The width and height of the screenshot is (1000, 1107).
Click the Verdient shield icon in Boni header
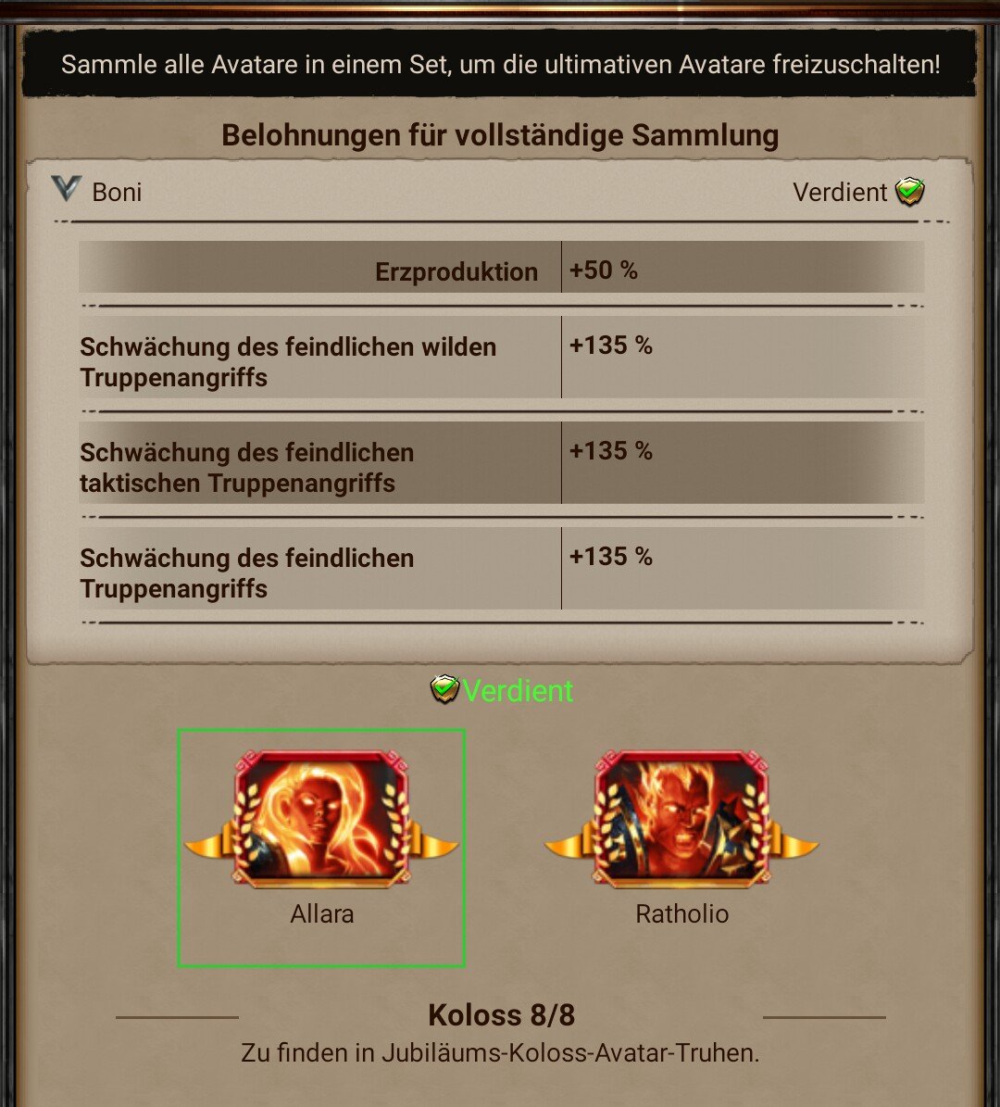909,192
